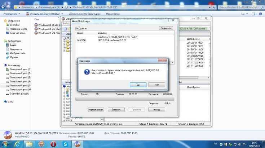The image size is (265, 148).
Task: Open the address bar history dropdown
Action: click(x=210, y=7)
